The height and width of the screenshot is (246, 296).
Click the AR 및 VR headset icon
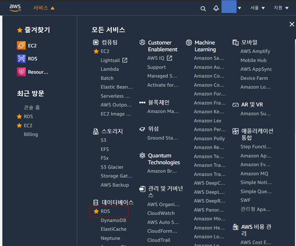coord(235,105)
